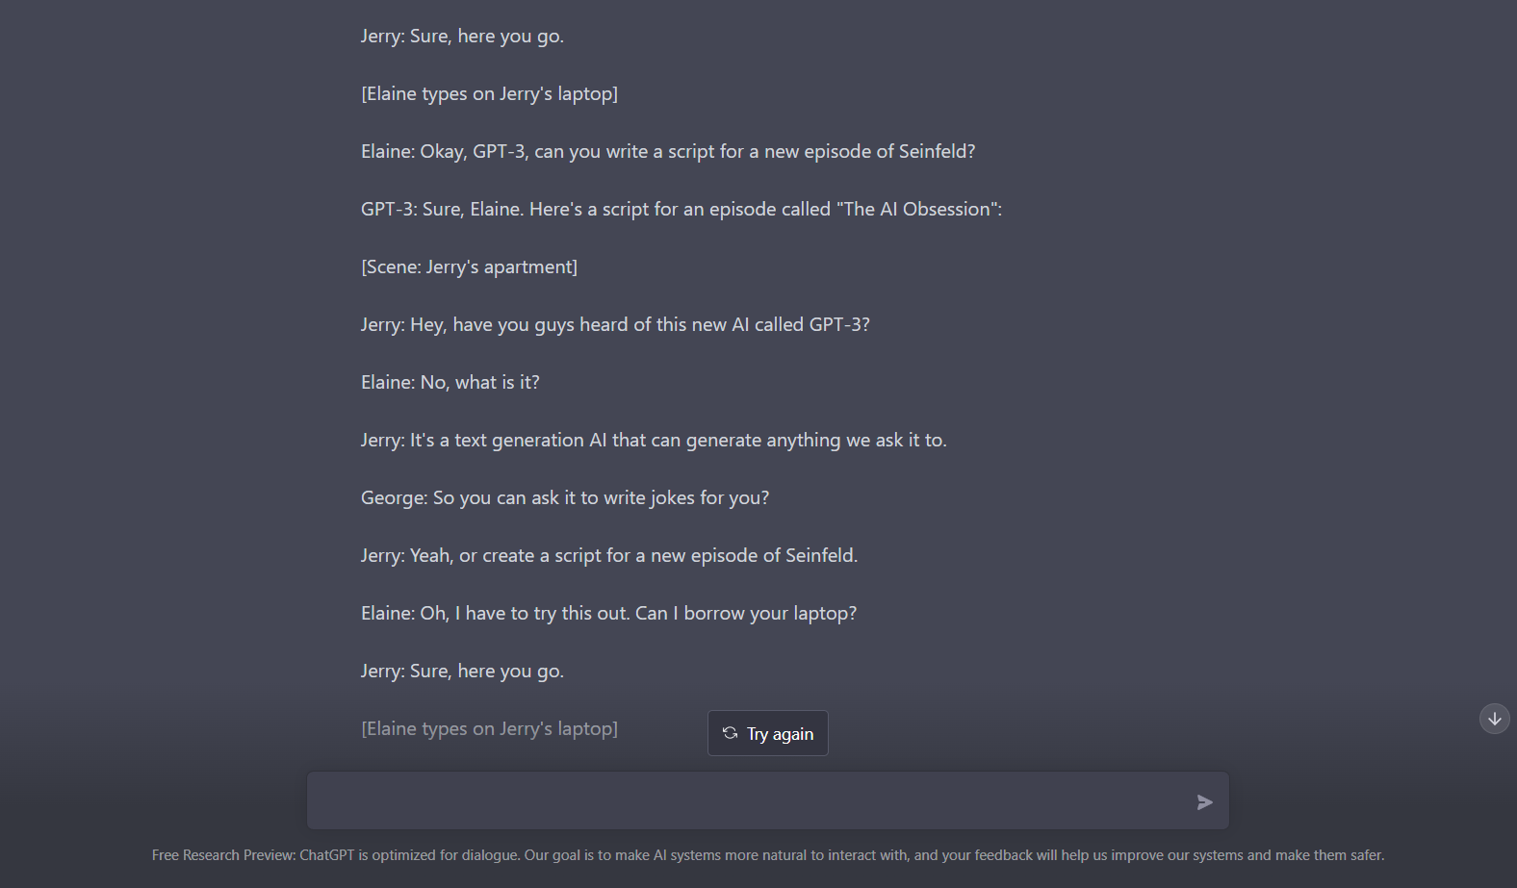
Task: Click the send message paper-plane icon
Action: (x=1204, y=801)
